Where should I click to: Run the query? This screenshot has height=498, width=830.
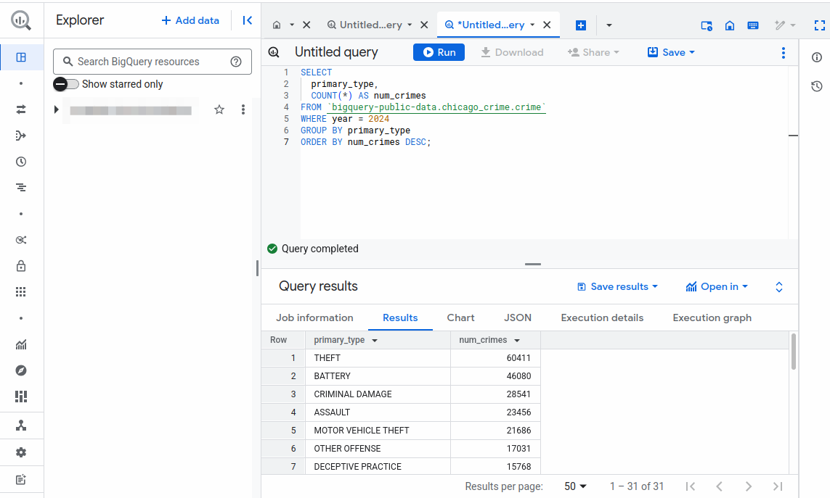point(439,52)
